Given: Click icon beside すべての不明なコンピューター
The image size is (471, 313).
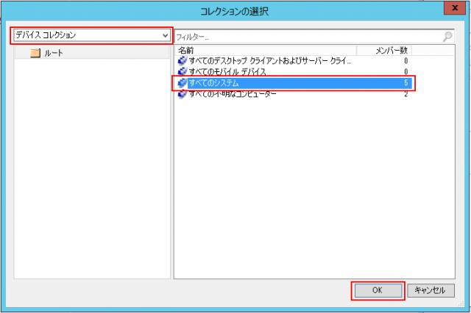Looking at the screenshot, I should click(183, 94).
